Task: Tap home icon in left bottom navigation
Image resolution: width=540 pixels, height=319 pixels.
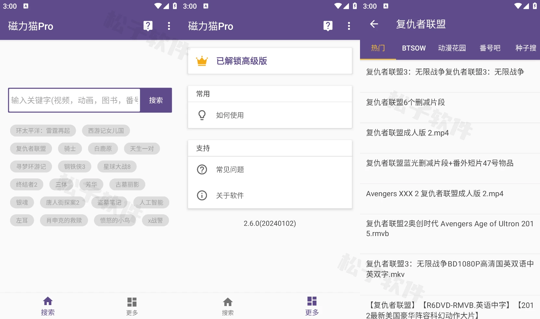Action: click(48, 301)
